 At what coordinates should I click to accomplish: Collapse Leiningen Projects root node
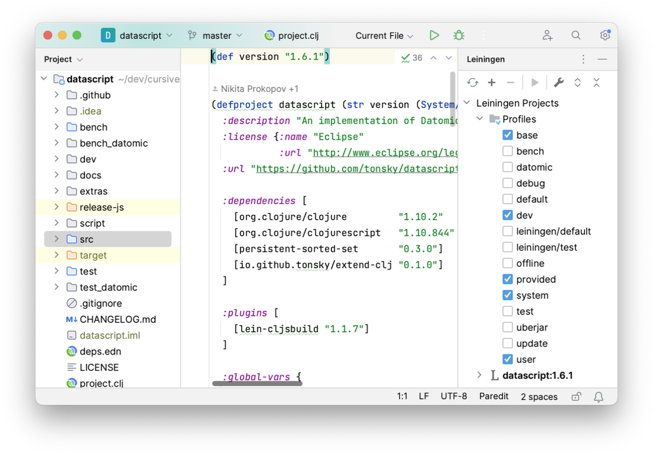pos(467,103)
